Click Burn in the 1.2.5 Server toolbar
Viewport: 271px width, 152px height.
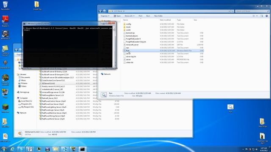tap(148, 16)
